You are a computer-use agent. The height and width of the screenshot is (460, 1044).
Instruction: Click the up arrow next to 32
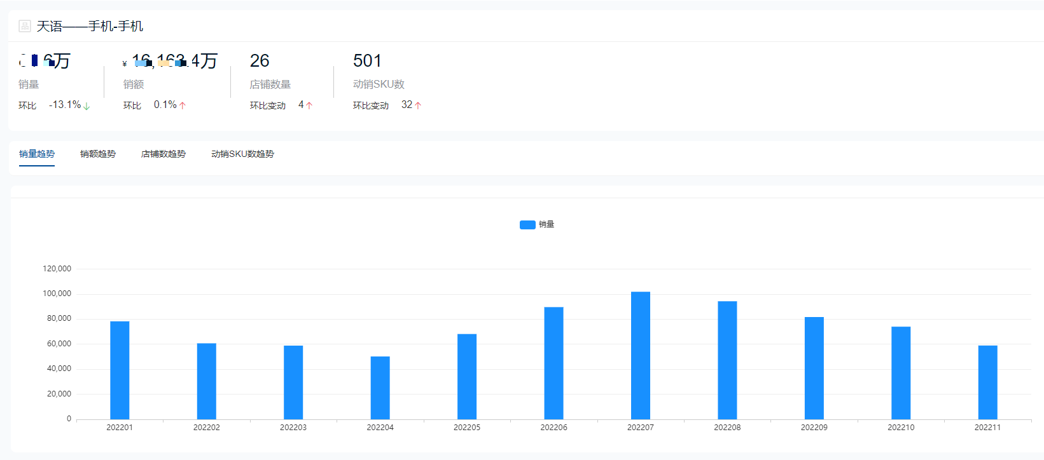click(x=418, y=105)
